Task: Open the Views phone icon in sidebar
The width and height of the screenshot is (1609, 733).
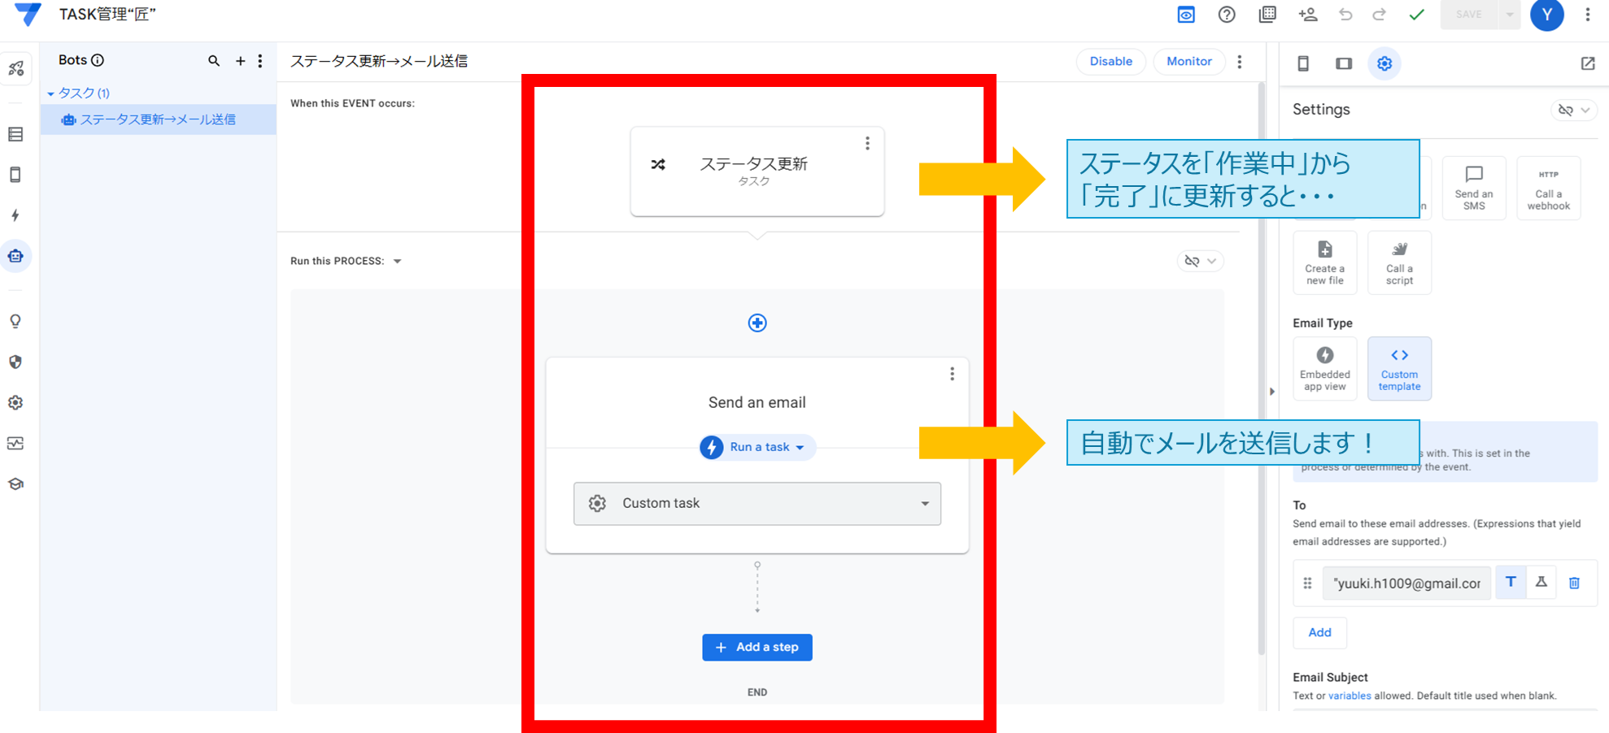Action: click(15, 175)
